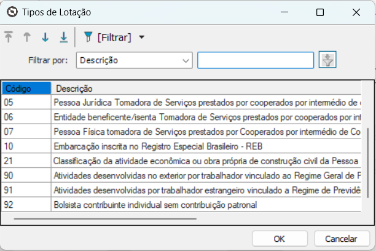
Task: Expand the [Filtrar] dropdown arrow
Action: pyautogui.click(x=142, y=38)
